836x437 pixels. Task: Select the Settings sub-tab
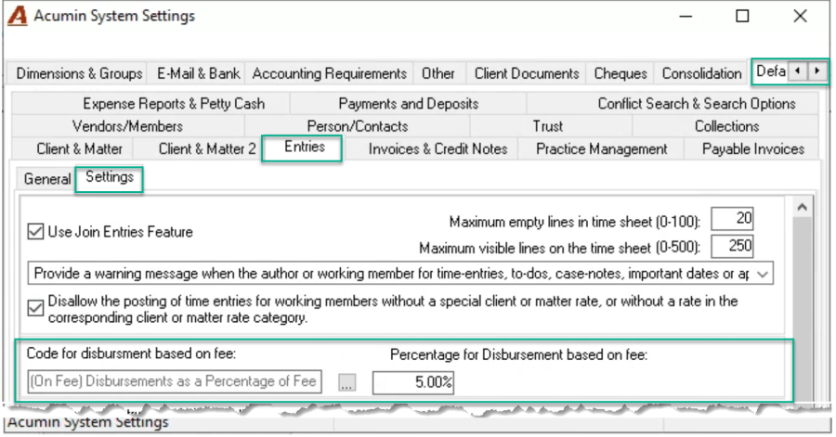110,177
